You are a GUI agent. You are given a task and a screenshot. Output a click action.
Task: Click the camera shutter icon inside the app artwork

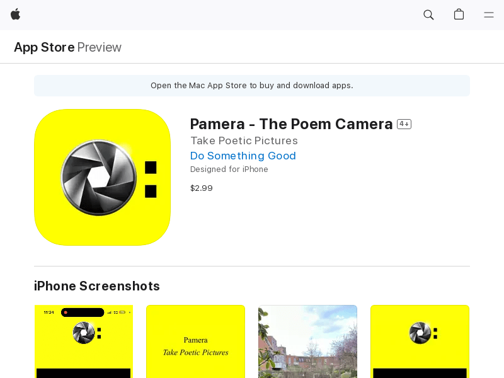tap(99, 178)
